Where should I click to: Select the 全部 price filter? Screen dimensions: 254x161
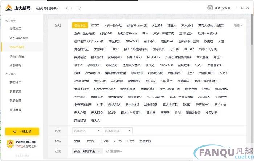(x=77, y=141)
